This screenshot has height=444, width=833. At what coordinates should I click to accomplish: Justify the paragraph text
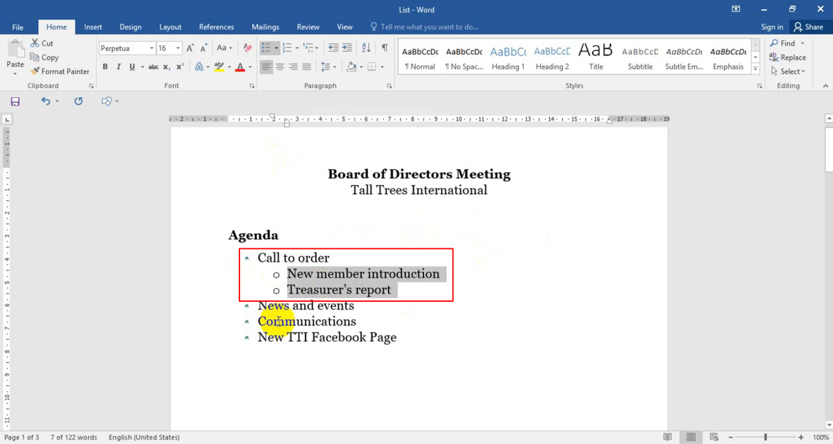click(x=306, y=67)
